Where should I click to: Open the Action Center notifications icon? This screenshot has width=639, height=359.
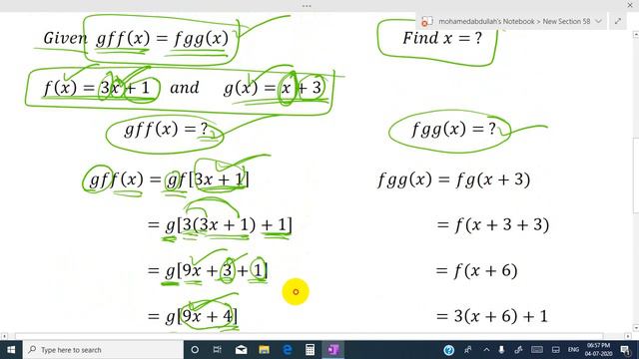626,350
